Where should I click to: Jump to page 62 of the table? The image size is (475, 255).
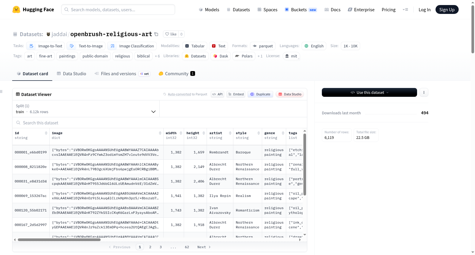187,247
